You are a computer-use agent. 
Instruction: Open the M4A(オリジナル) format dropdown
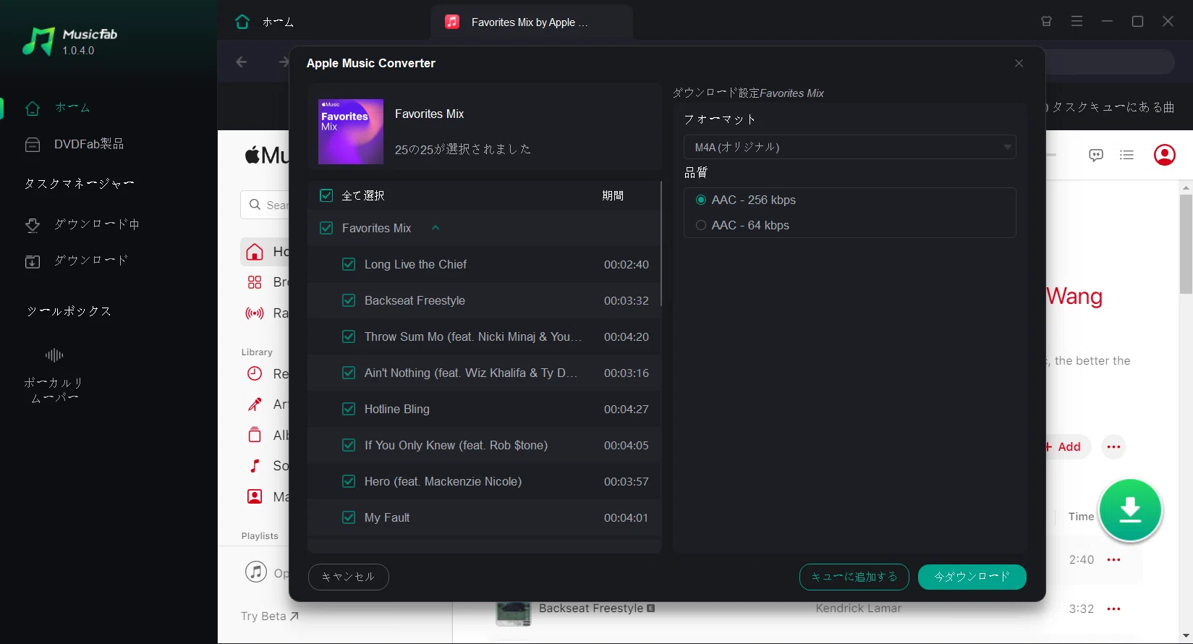[849, 147]
